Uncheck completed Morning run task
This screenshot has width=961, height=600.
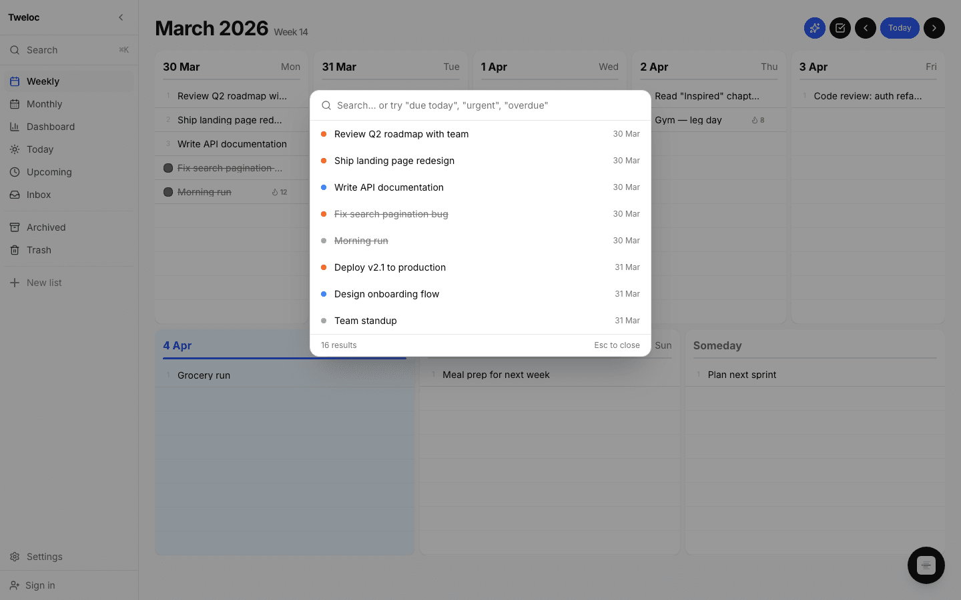[x=168, y=192]
